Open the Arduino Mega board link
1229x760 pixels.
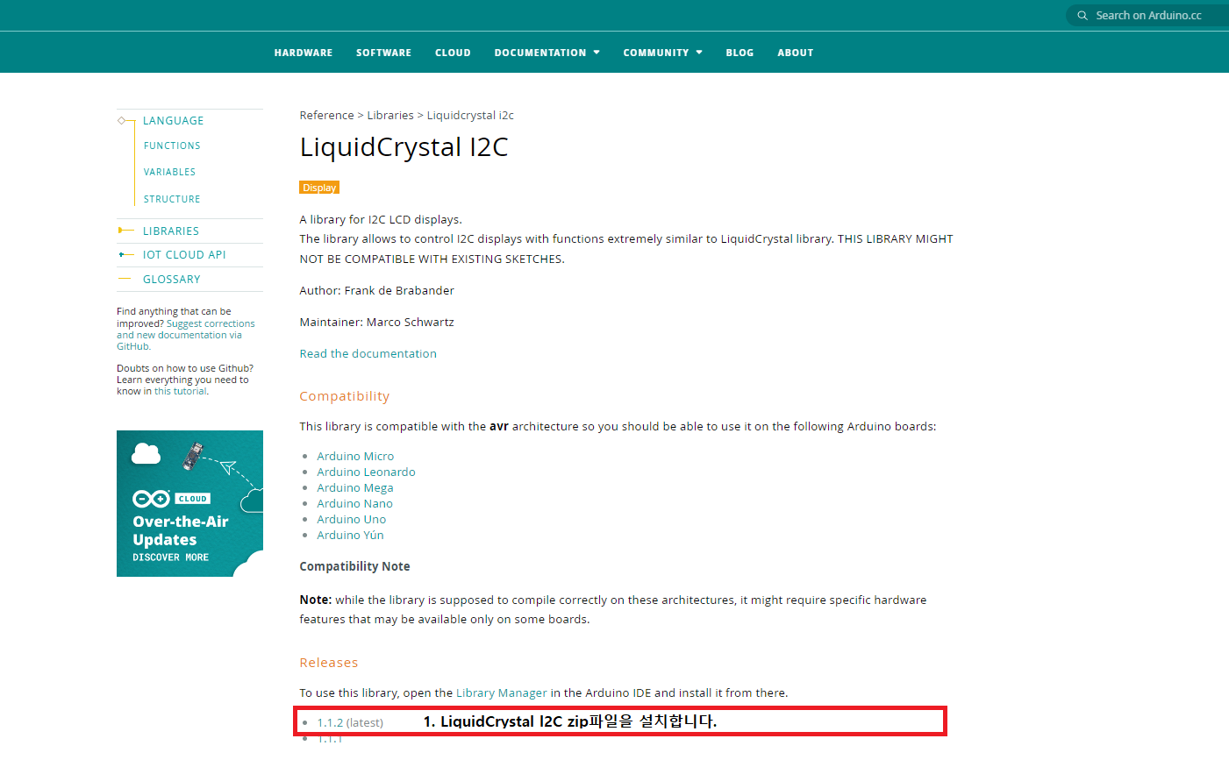click(355, 487)
